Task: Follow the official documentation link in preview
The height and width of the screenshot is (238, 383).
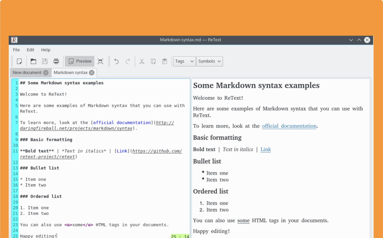Action: (289, 126)
